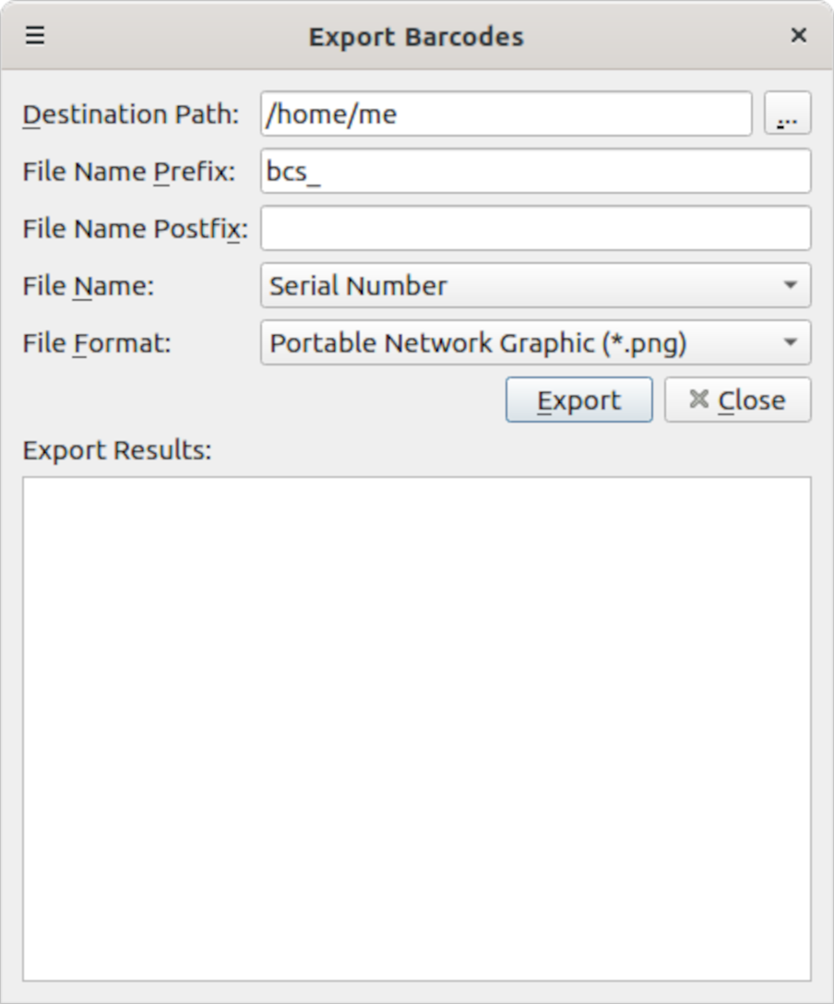Image resolution: width=834 pixels, height=1004 pixels.
Task: Click the empty File Name Postfix field
Action: point(535,229)
